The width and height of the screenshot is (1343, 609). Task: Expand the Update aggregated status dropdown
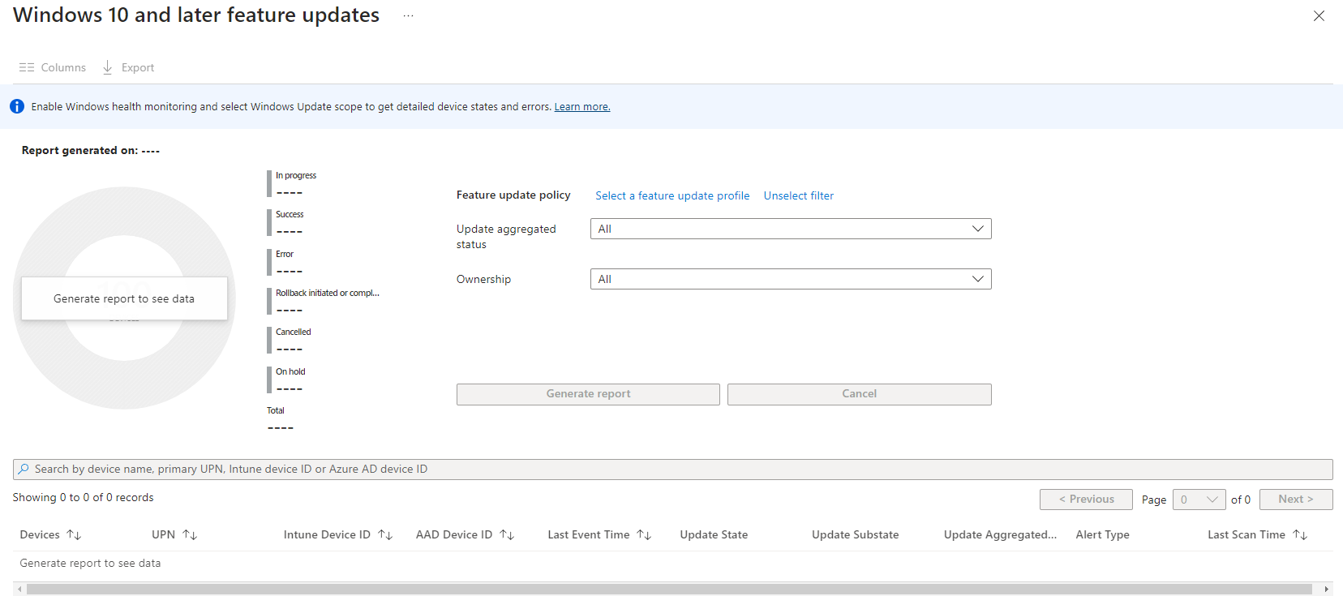click(791, 229)
